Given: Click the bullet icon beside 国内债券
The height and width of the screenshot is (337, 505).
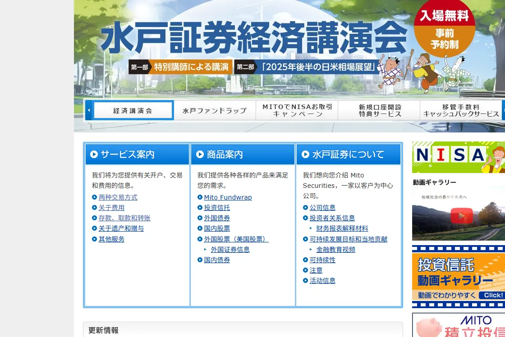Looking at the screenshot, I should (200, 260).
